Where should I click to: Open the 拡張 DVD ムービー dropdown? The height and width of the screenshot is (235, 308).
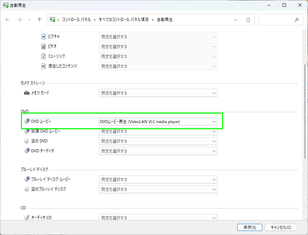pyautogui.click(x=158, y=132)
